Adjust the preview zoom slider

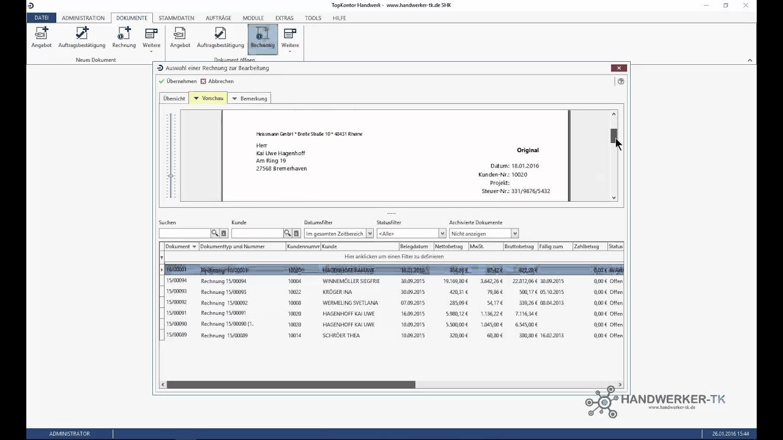tap(171, 176)
